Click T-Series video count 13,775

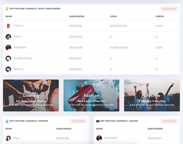159,26
